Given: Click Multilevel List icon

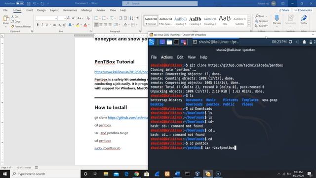Looking at the screenshot, I should tap(112, 18).
